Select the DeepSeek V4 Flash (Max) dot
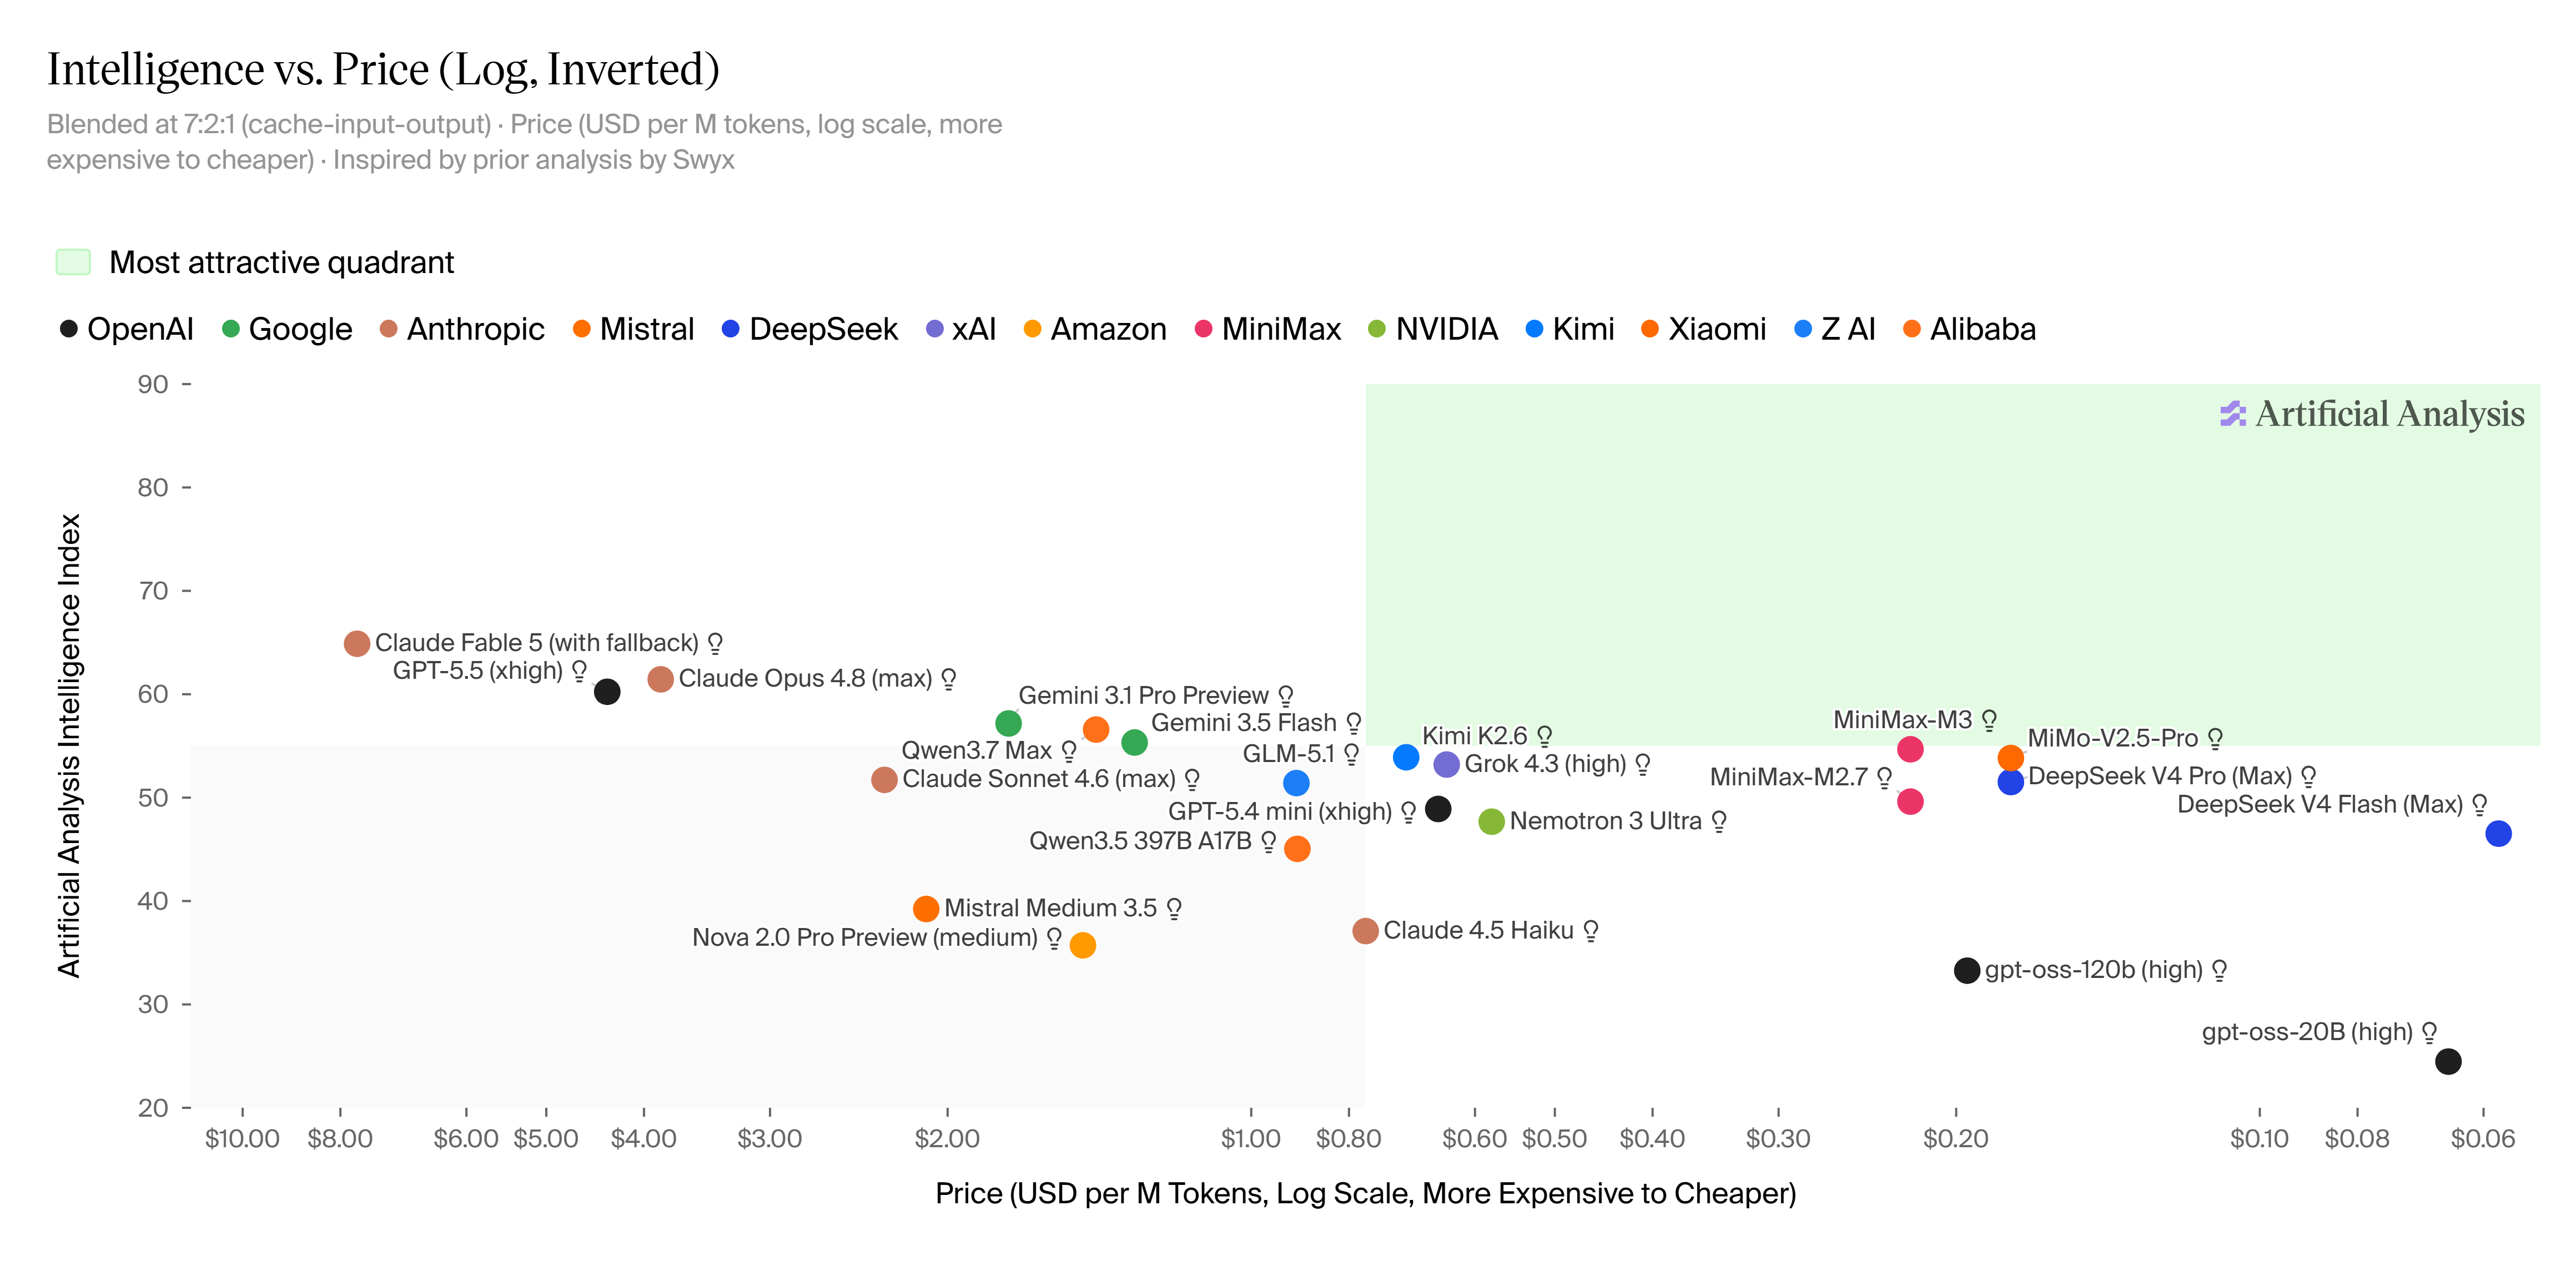 click(2497, 833)
